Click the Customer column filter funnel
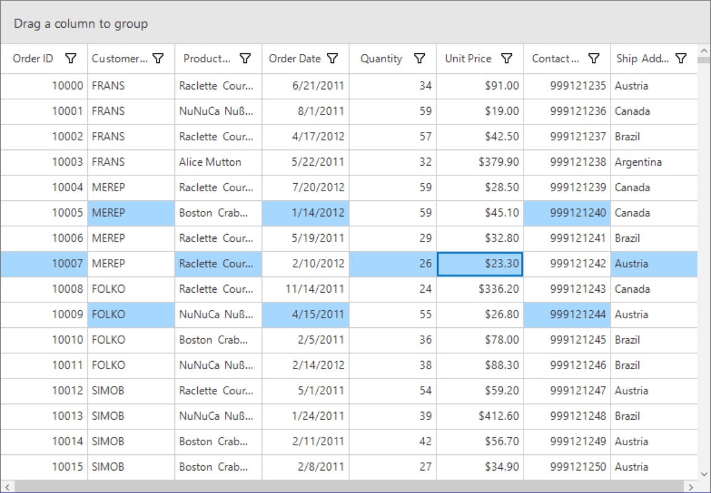The width and height of the screenshot is (711, 493). [158, 59]
